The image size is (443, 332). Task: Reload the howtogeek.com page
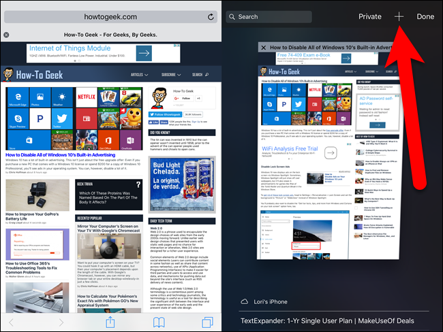tap(211, 17)
